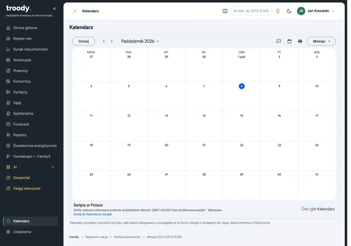The height and width of the screenshot is (246, 351).
Task: Click the pencil edit icon beside Kalendarz
Action: [75, 11]
